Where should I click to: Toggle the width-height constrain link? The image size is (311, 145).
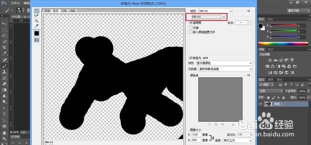click(x=213, y=138)
